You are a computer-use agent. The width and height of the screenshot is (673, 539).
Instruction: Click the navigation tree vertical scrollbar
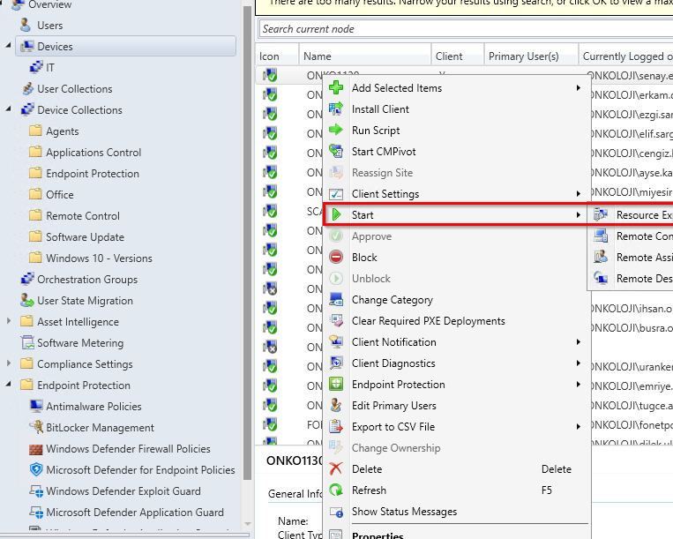point(247,243)
